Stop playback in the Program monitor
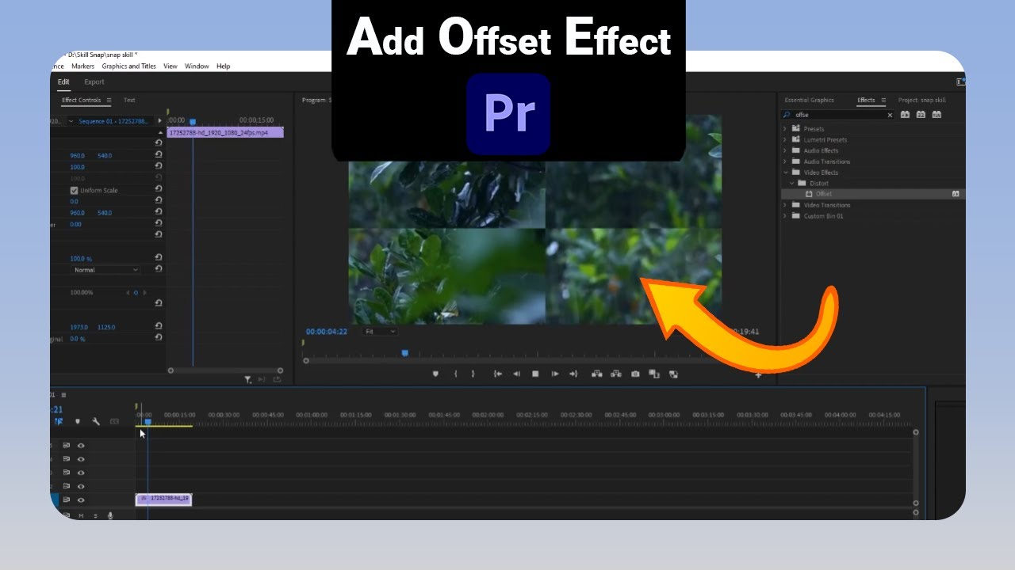Screen dimensions: 1015x570 [x=535, y=374]
